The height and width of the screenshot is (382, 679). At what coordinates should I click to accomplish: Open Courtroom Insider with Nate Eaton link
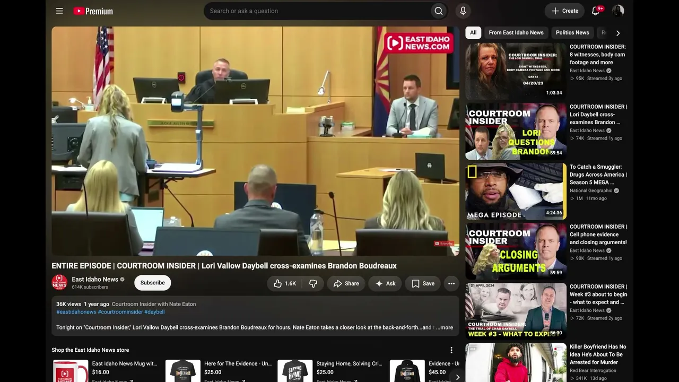(154, 304)
